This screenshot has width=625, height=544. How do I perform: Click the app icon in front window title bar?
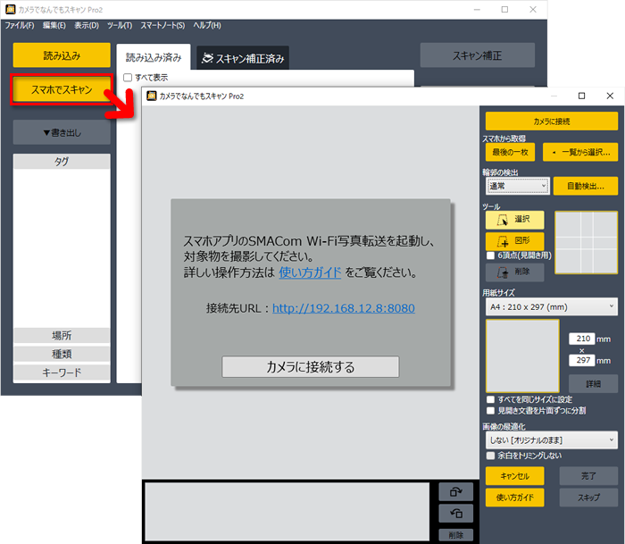[x=152, y=96]
